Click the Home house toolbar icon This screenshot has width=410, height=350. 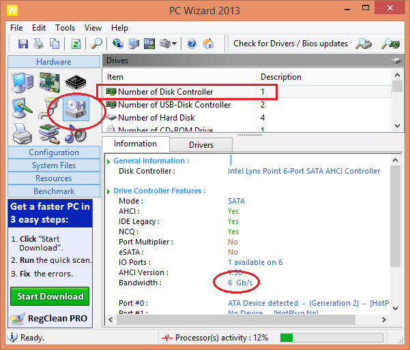[x=208, y=44]
